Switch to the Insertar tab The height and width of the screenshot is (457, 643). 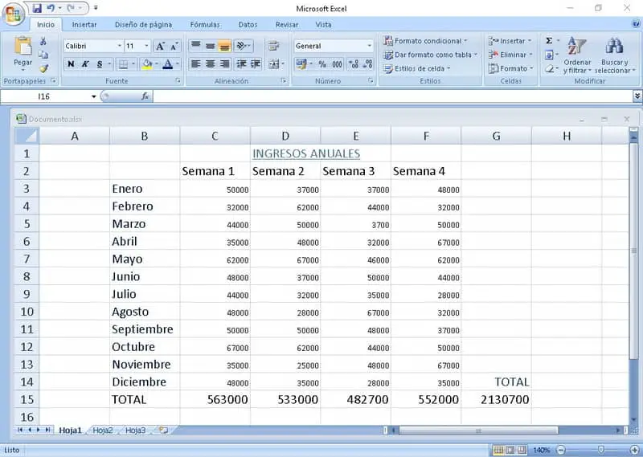[84, 25]
